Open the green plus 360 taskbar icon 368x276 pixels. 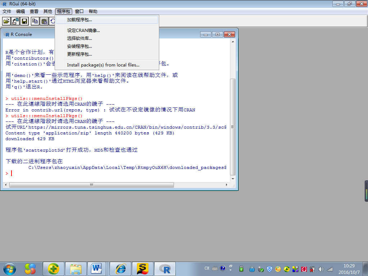click(x=54, y=269)
